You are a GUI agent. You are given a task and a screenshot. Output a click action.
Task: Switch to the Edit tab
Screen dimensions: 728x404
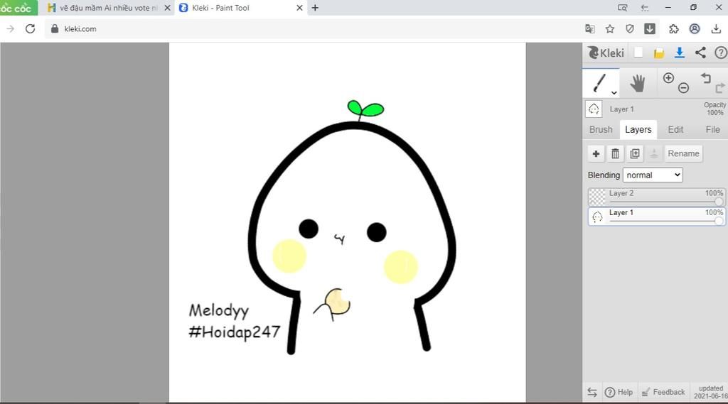pos(675,129)
